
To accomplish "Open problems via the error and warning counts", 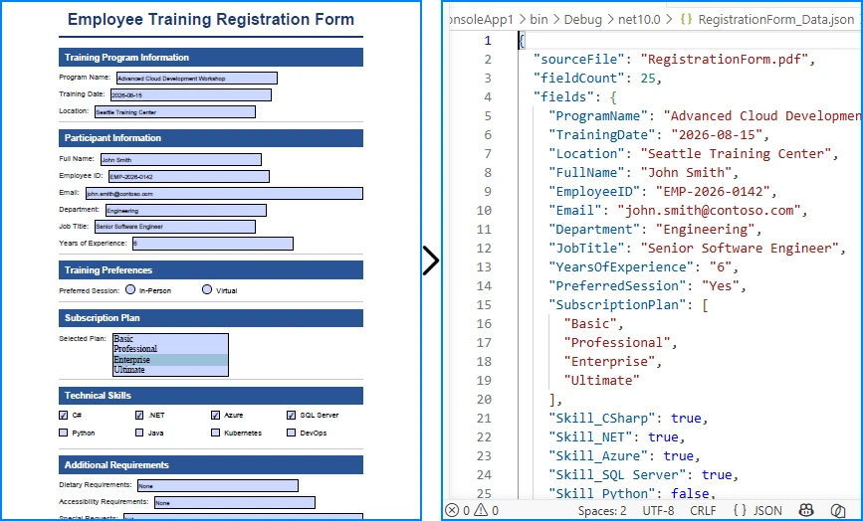I will 472,510.
